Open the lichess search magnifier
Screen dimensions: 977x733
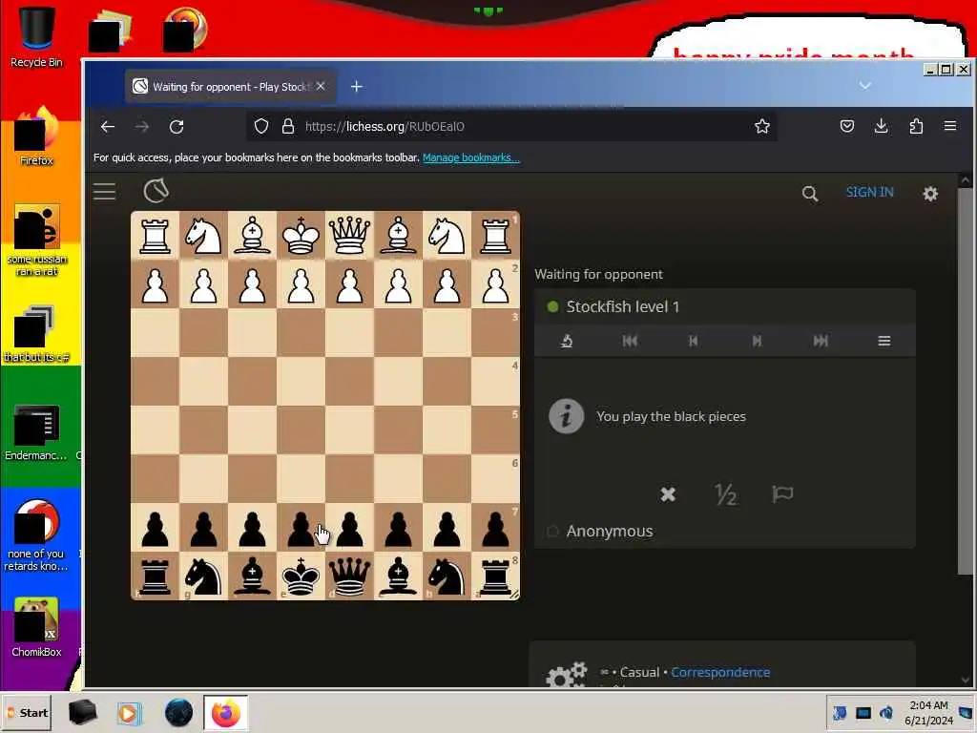click(x=809, y=193)
